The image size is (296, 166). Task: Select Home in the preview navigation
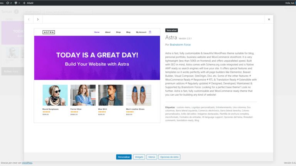coord(97,32)
